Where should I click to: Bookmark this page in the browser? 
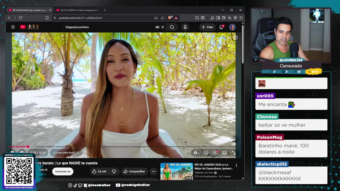point(47,18)
